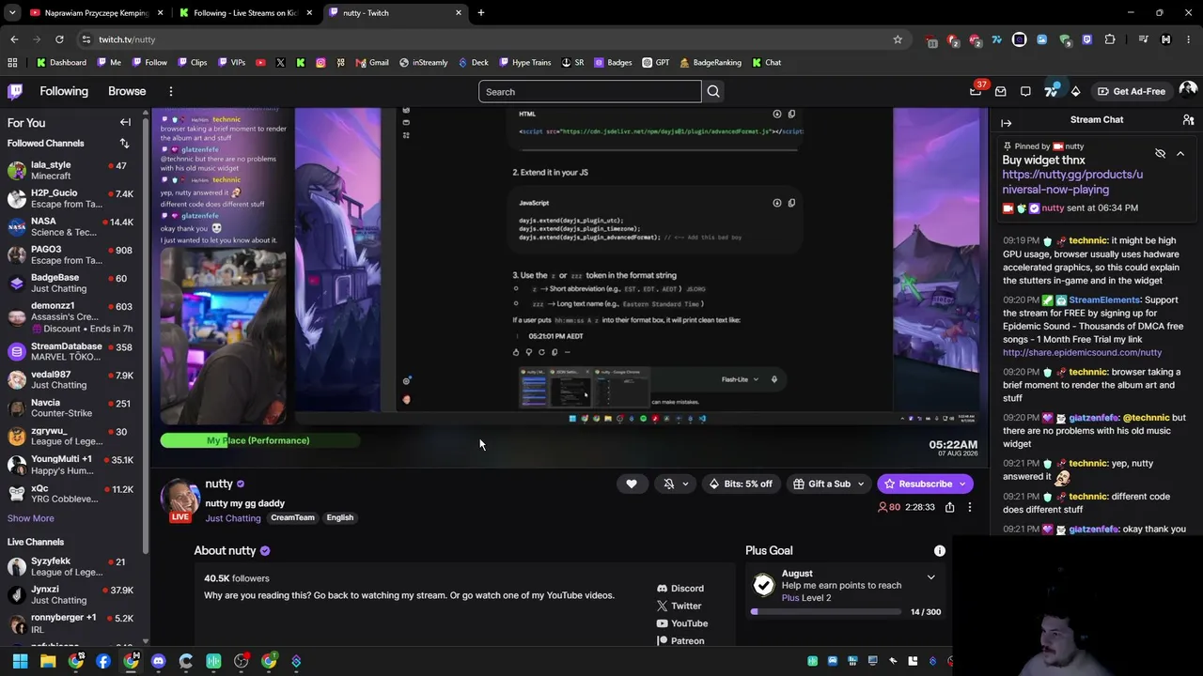The height and width of the screenshot is (676, 1203).
Task: Open the Resubscribe dropdown arrow
Action: click(x=962, y=484)
